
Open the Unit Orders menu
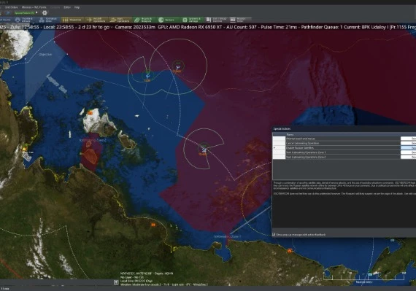[x=11, y=7]
